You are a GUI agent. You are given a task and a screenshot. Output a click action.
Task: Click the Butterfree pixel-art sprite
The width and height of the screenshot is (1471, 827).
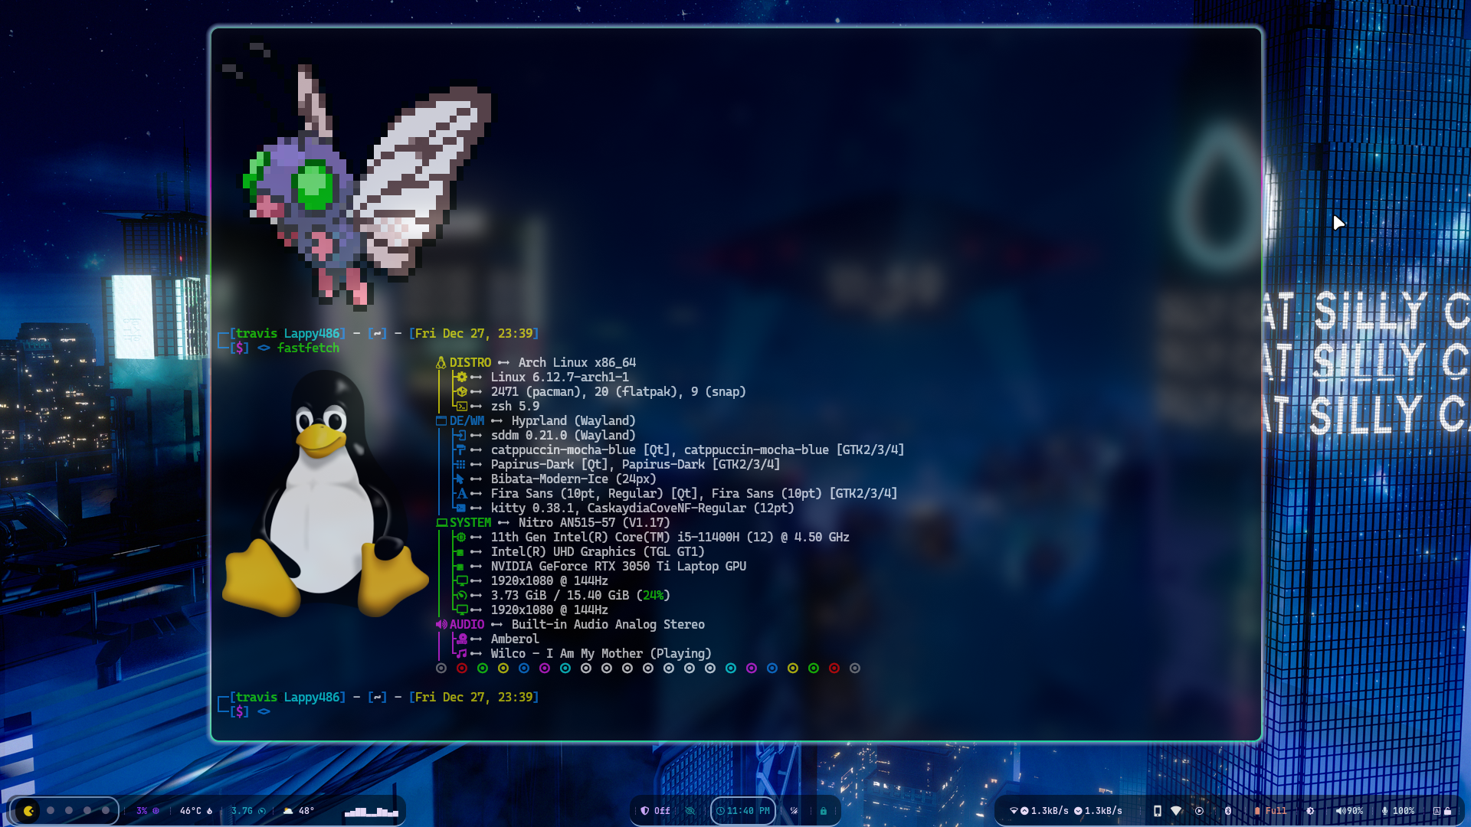[x=356, y=176]
